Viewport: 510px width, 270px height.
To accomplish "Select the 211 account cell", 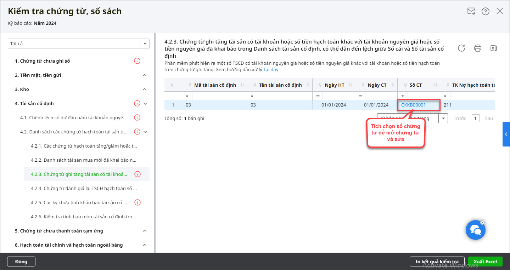I will pos(467,105).
